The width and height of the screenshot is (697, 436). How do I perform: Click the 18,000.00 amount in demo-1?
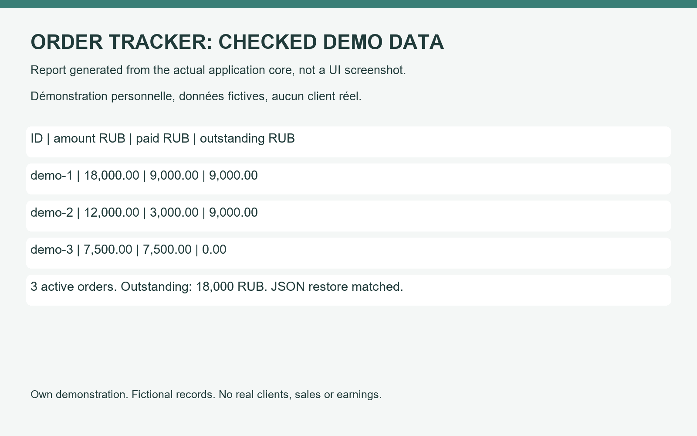(x=112, y=176)
